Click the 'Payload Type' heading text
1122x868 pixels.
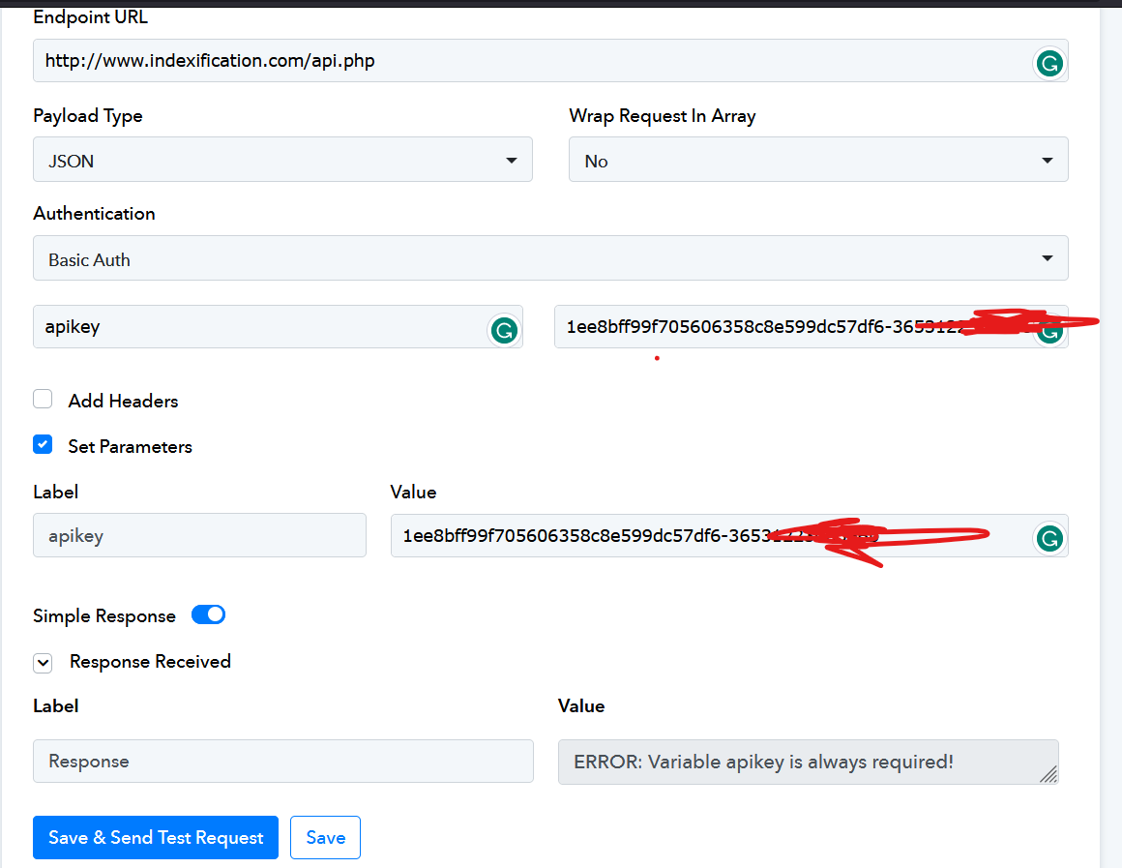pyautogui.click(x=87, y=116)
